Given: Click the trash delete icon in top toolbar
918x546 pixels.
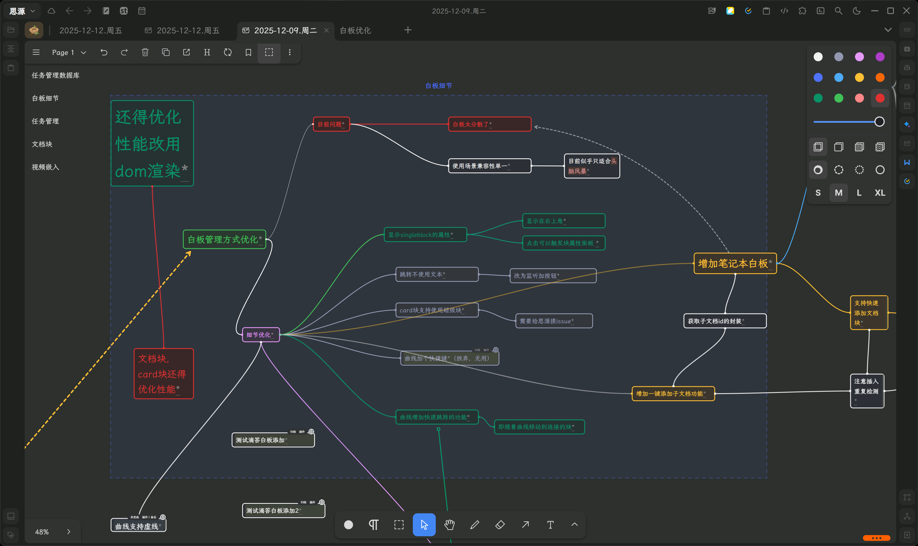Looking at the screenshot, I should pyautogui.click(x=145, y=52).
